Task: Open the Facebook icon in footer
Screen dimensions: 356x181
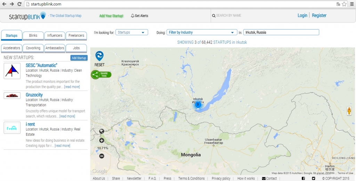Action: (303, 179)
